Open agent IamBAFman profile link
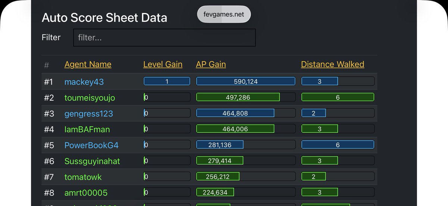The image size is (448, 206). pyautogui.click(x=87, y=129)
